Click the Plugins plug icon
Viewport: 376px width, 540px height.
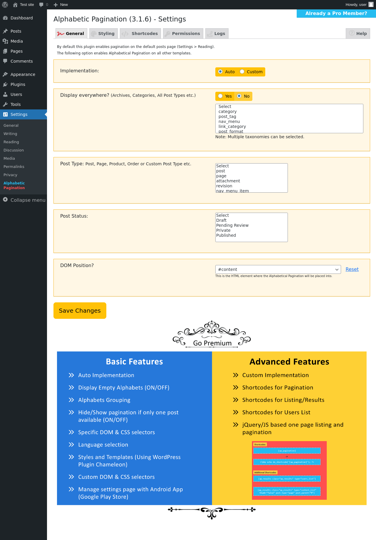pyautogui.click(x=5, y=84)
